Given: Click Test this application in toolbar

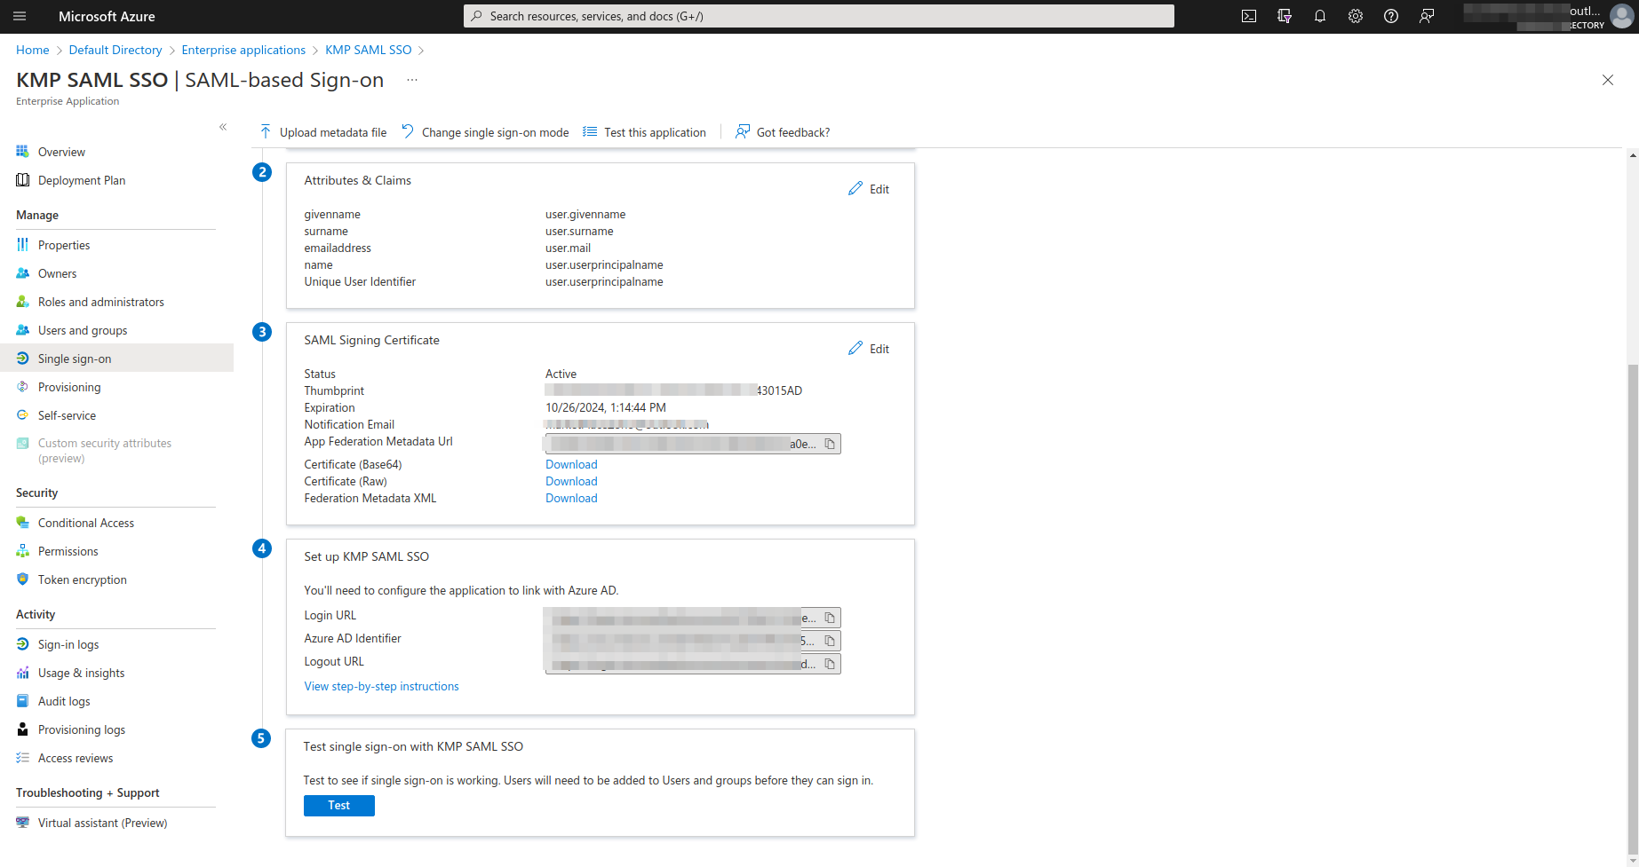Looking at the screenshot, I should (645, 132).
